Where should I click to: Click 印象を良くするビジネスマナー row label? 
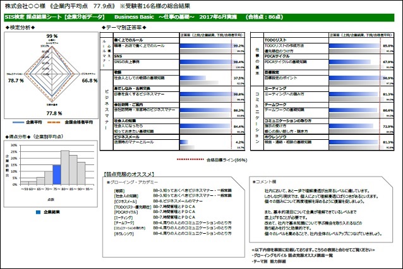139,94
